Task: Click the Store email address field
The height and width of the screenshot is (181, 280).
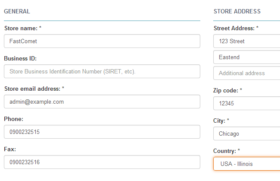Action: (x=102, y=102)
